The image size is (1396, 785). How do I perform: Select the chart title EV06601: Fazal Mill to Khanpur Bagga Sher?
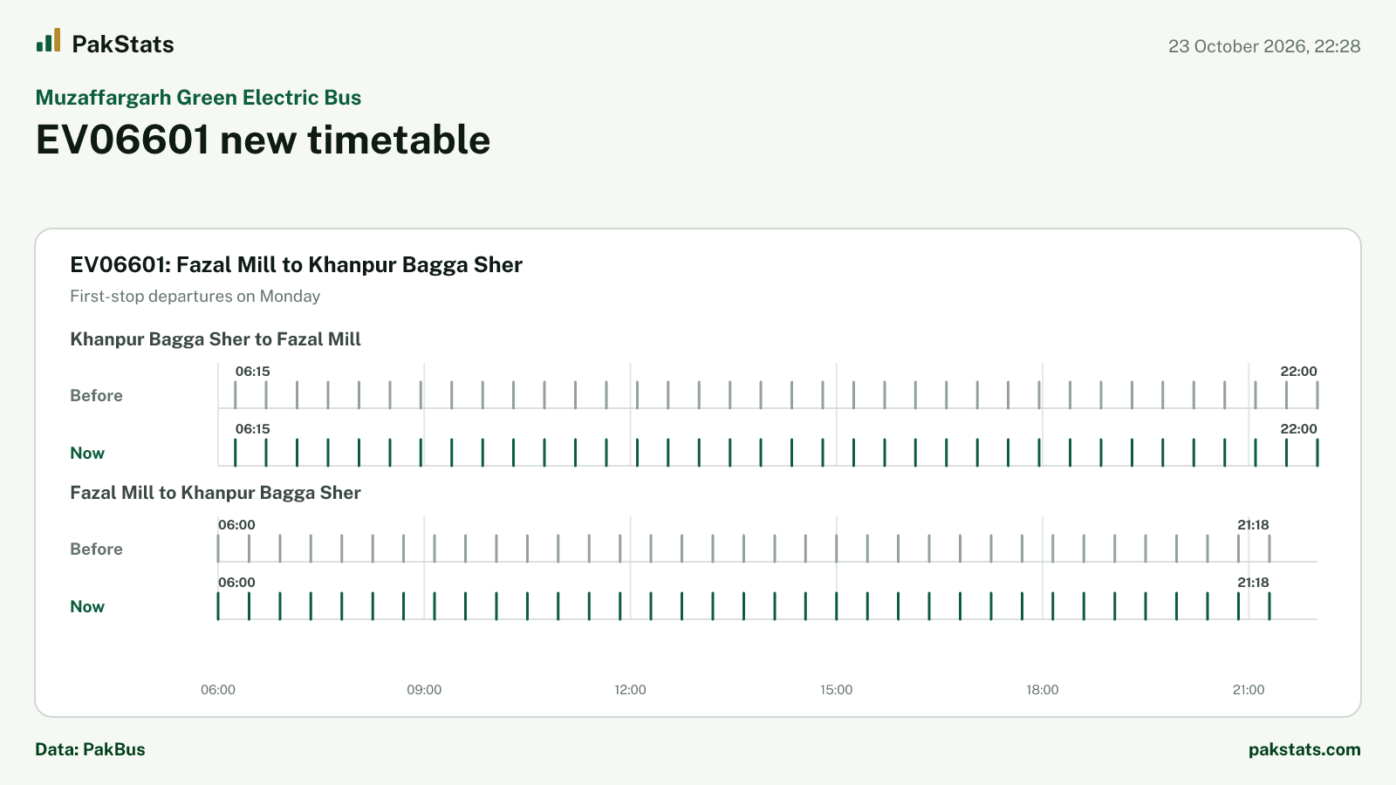pyautogui.click(x=296, y=265)
